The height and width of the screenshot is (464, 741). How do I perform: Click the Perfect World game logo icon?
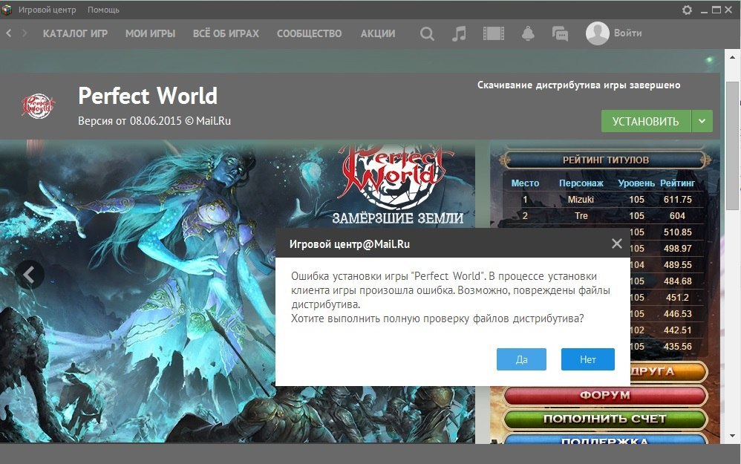pos(37,105)
